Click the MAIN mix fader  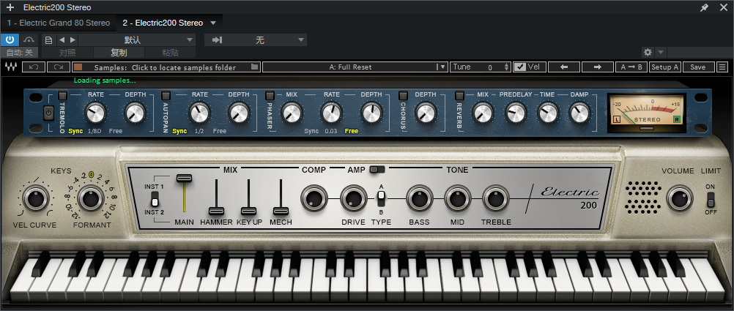point(184,179)
